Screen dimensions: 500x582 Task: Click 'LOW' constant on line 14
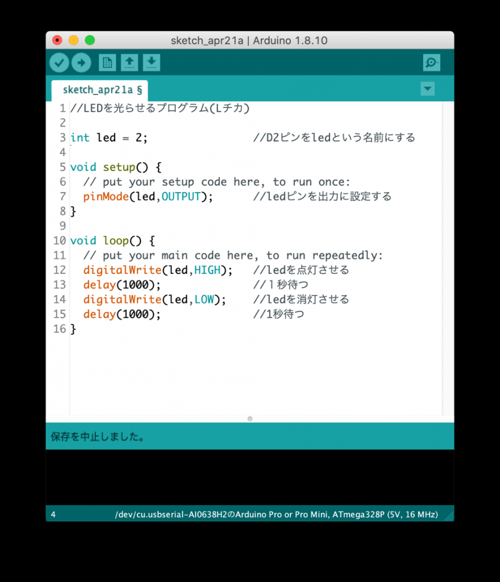click(204, 299)
